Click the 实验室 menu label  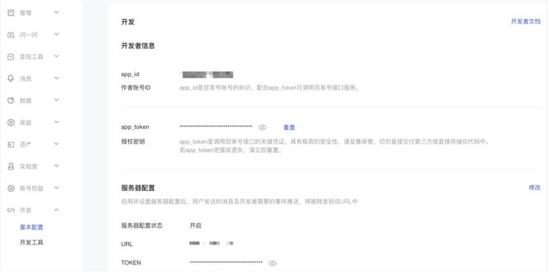(x=28, y=167)
